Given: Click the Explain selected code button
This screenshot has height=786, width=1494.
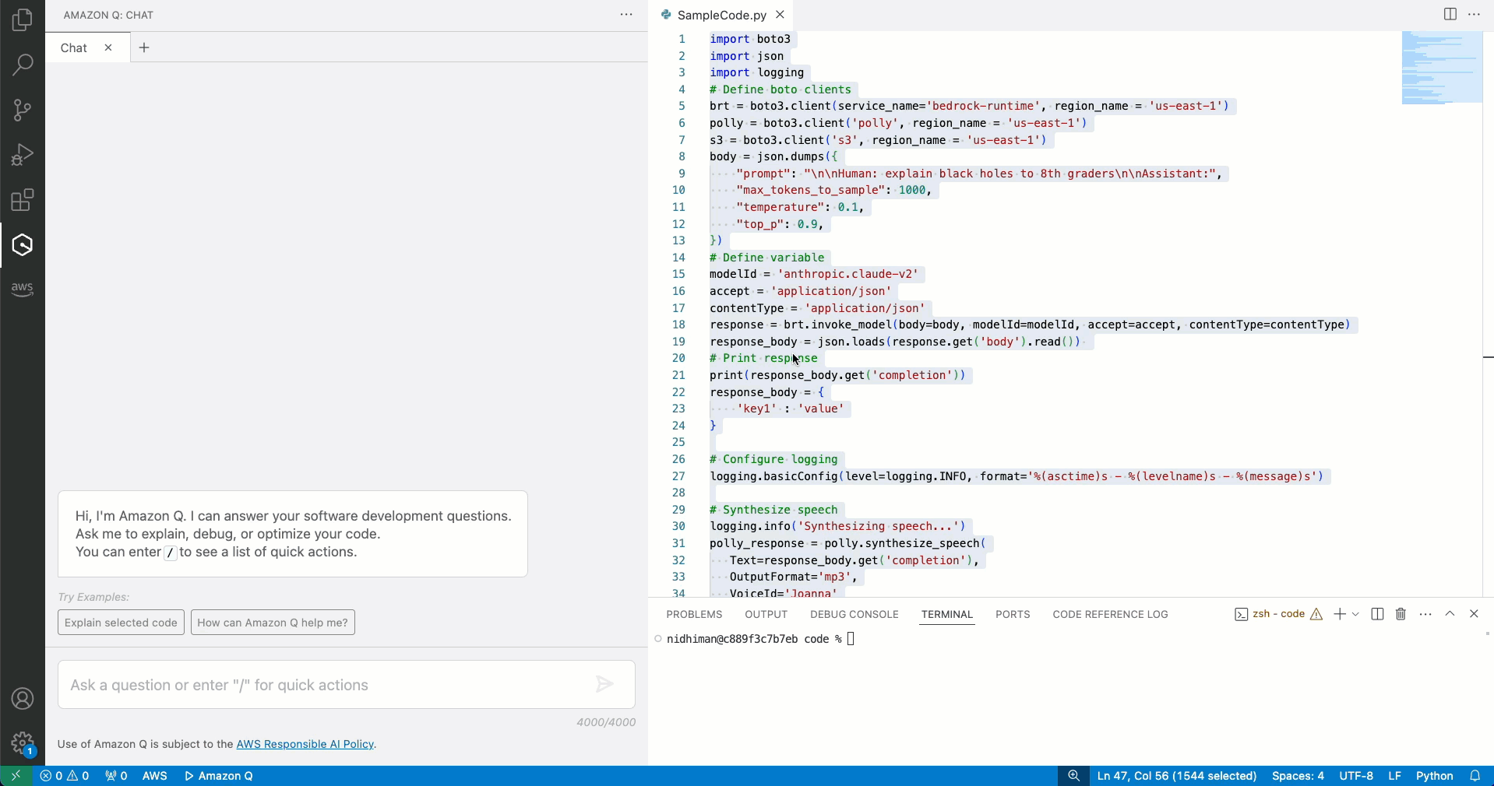Looking at the screenshot, I should [x=119, y=622].
